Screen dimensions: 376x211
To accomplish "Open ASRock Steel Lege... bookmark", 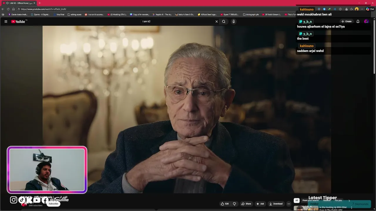I will [x=207, y=14].
